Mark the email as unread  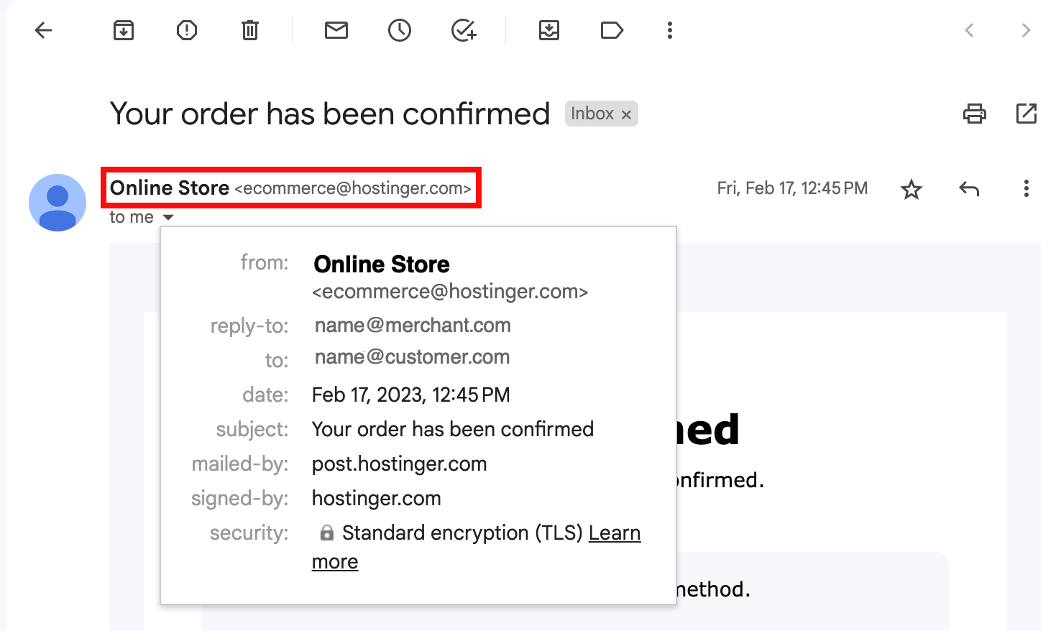336,30
